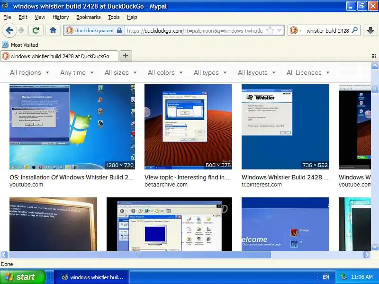Screen dimensions: 379x284
Task: Open the Home page button
Action: 53,30
